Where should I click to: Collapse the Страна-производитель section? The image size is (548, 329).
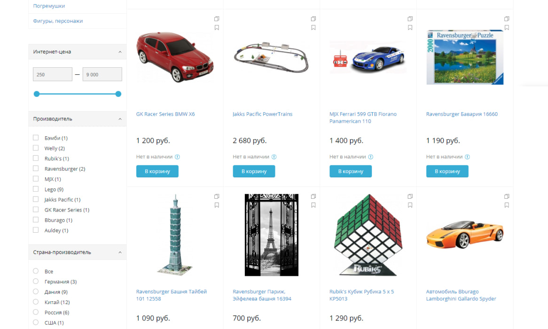coord(120,252)
